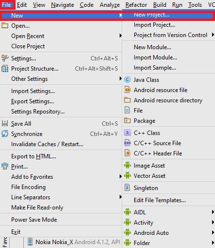
Task: Expand the Open Recent submenu arrow
Action: click(x=120, y=36)
